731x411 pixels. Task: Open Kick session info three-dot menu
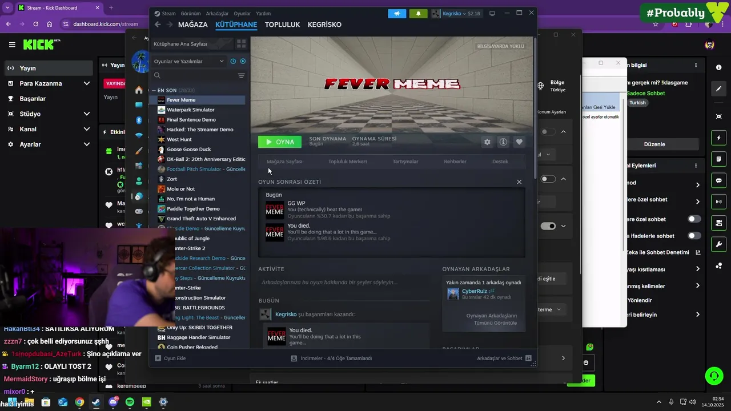click(x=696, y=66)
